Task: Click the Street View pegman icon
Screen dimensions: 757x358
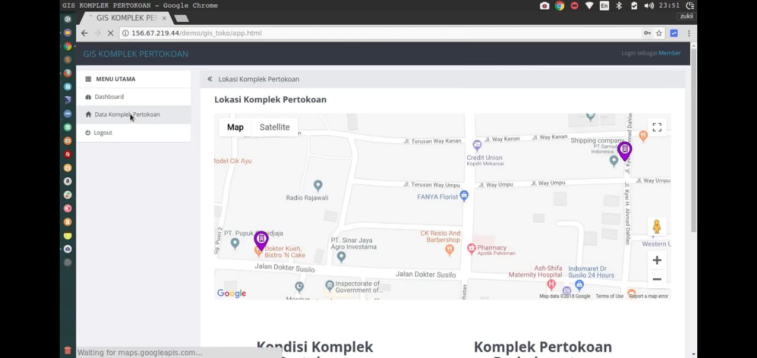Action: (656, 227)
